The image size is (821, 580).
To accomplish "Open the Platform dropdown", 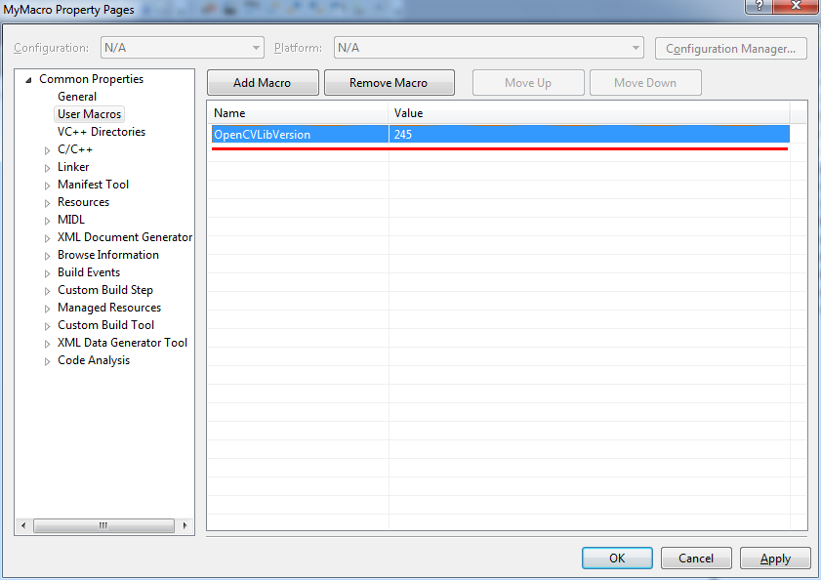I will (x=489, y=48).
